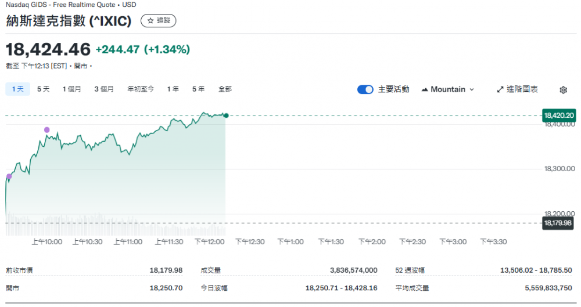The image size is (581, 307).
Task: Click the dark 18,179.98 previous close label
Action: (558, 223)
